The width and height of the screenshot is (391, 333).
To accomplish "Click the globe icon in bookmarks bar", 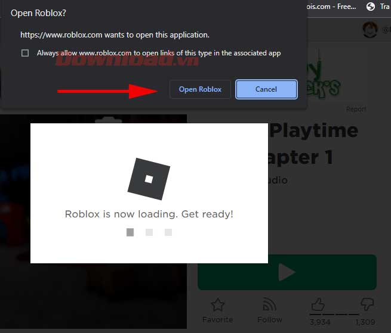I will pos(371,7).
